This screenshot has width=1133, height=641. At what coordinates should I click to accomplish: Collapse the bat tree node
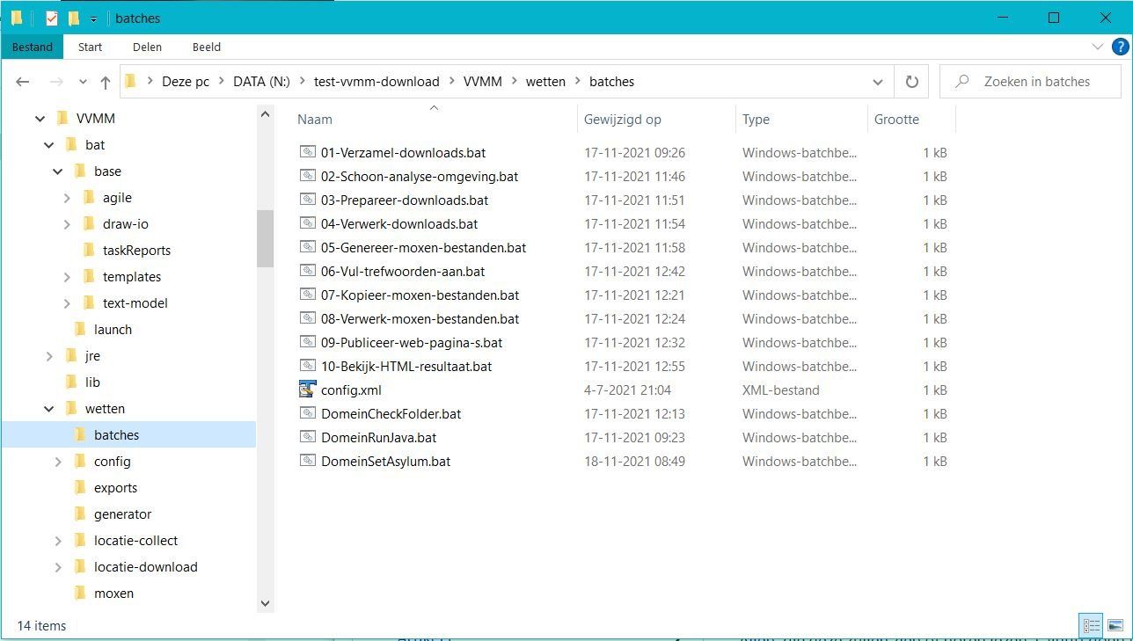point(48,145)
